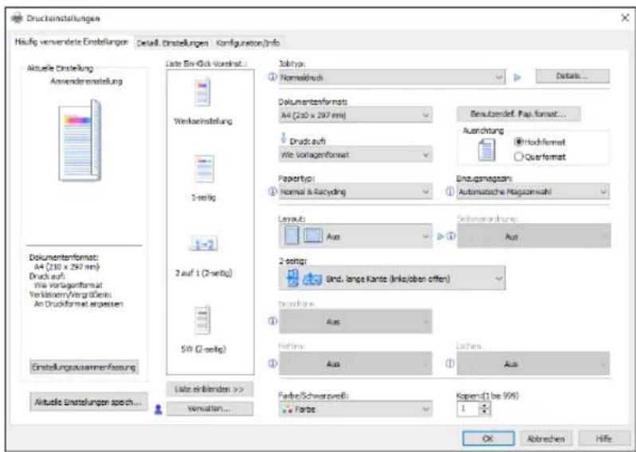
Task: Open the Heften dropdown
Action: [355, 364]
